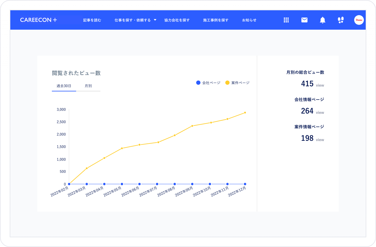Open the 記事を読む menu item
Screen dimensions: 376x247
pos(92,20)
